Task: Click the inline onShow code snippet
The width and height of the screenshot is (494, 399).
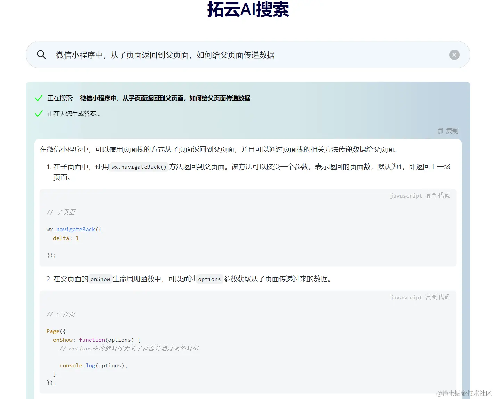Action: pos(100,279)
